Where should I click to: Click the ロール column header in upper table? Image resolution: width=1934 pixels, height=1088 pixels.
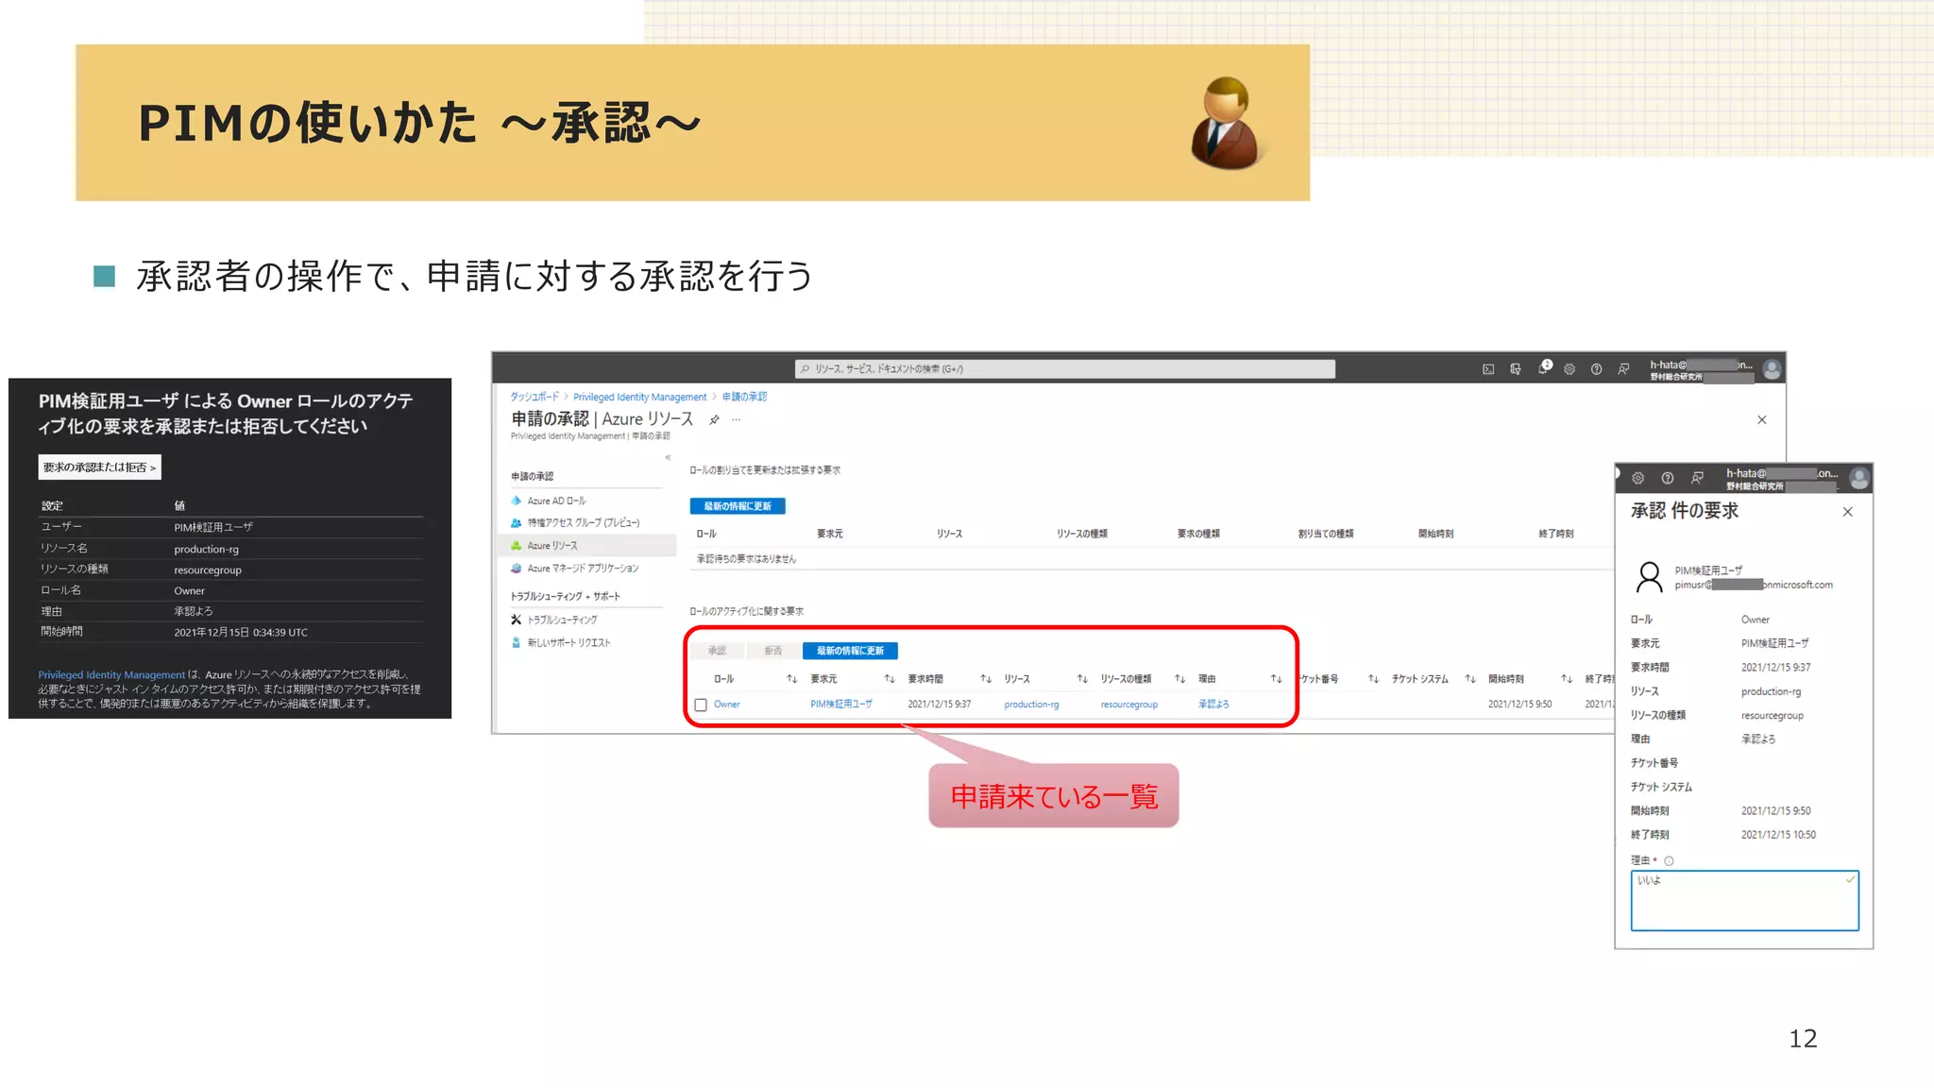click(x=706, y=534)
